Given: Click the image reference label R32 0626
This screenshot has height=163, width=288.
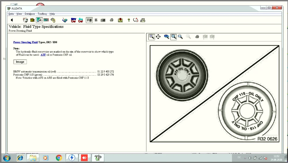Looking at the screenshot, I should 267,139.
